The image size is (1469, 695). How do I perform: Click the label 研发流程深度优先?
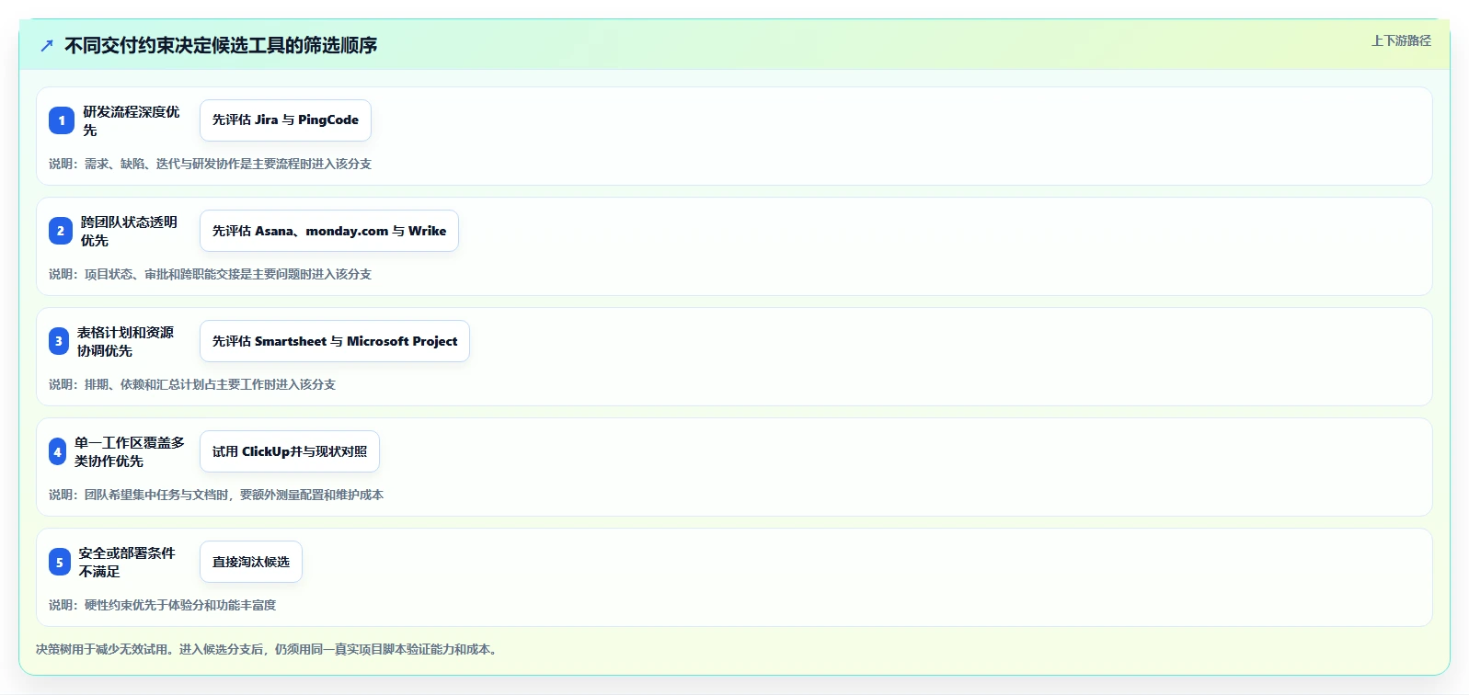point(132,120)
